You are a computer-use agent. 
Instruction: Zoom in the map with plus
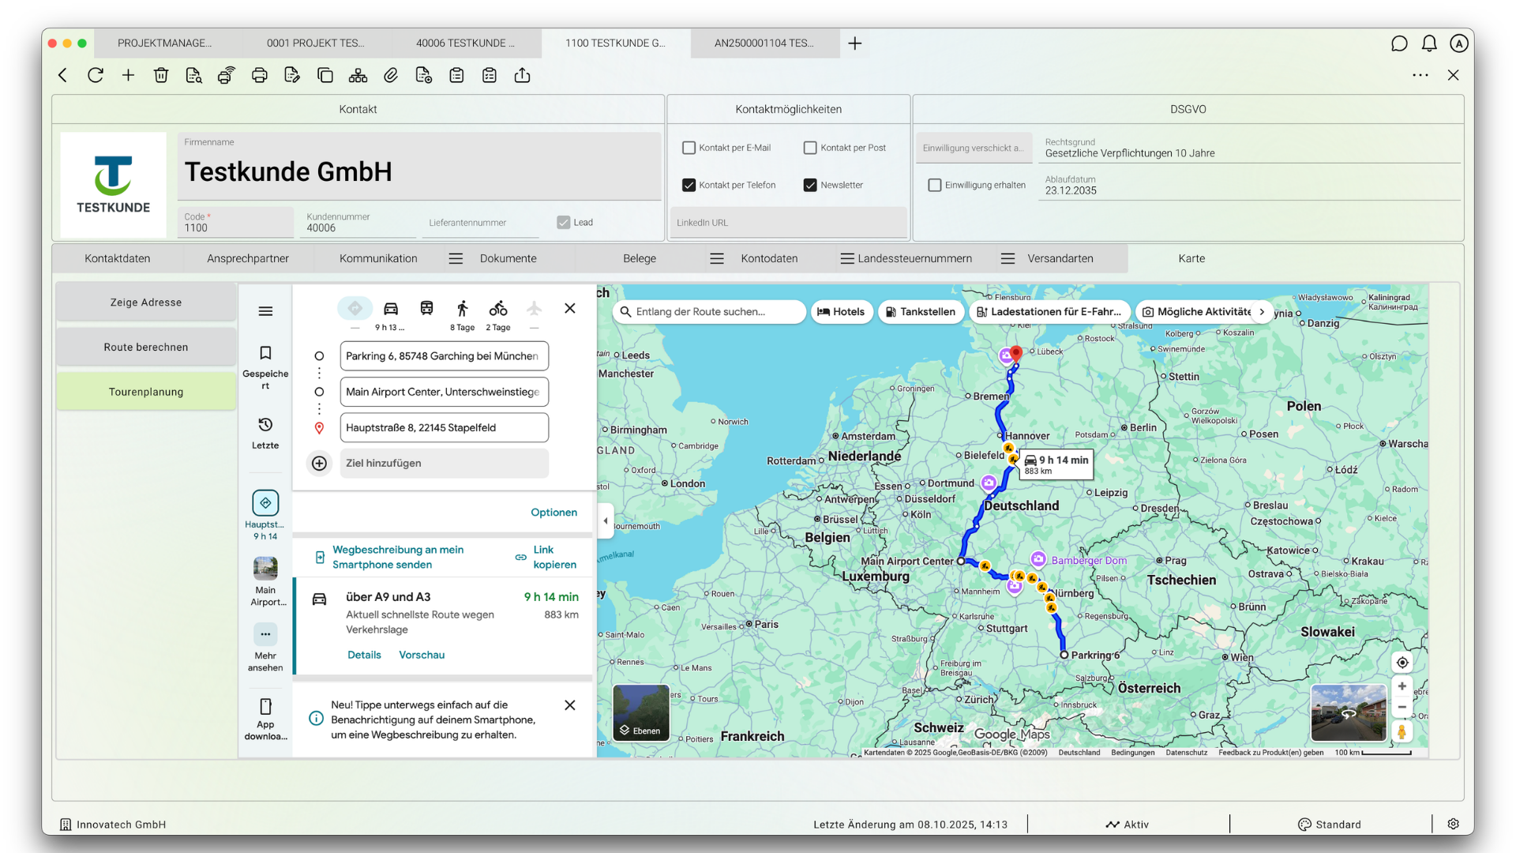click(x=1402, y=686)
